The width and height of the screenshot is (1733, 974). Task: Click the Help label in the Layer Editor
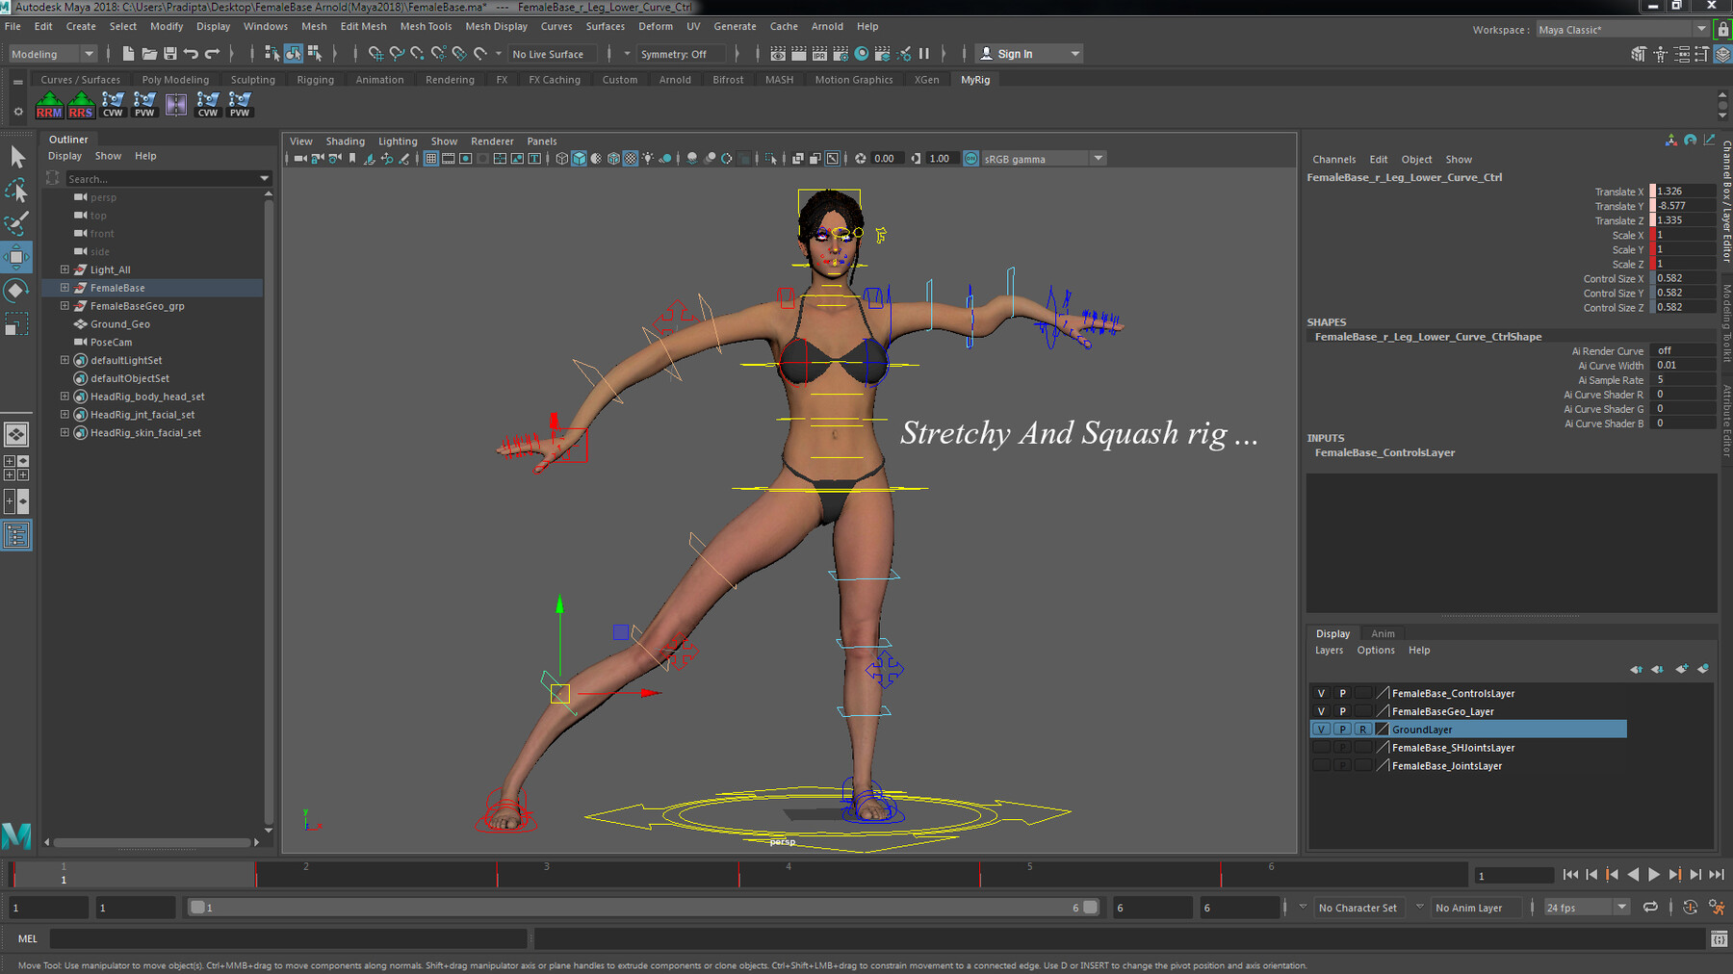click(x=1419, y=650)
